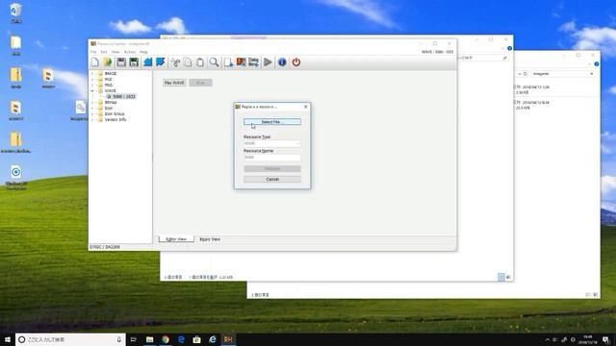Open the Edit menu in Resource Hacker
Image resolution: width=616 pixels, height=346 pixels.
104,52
